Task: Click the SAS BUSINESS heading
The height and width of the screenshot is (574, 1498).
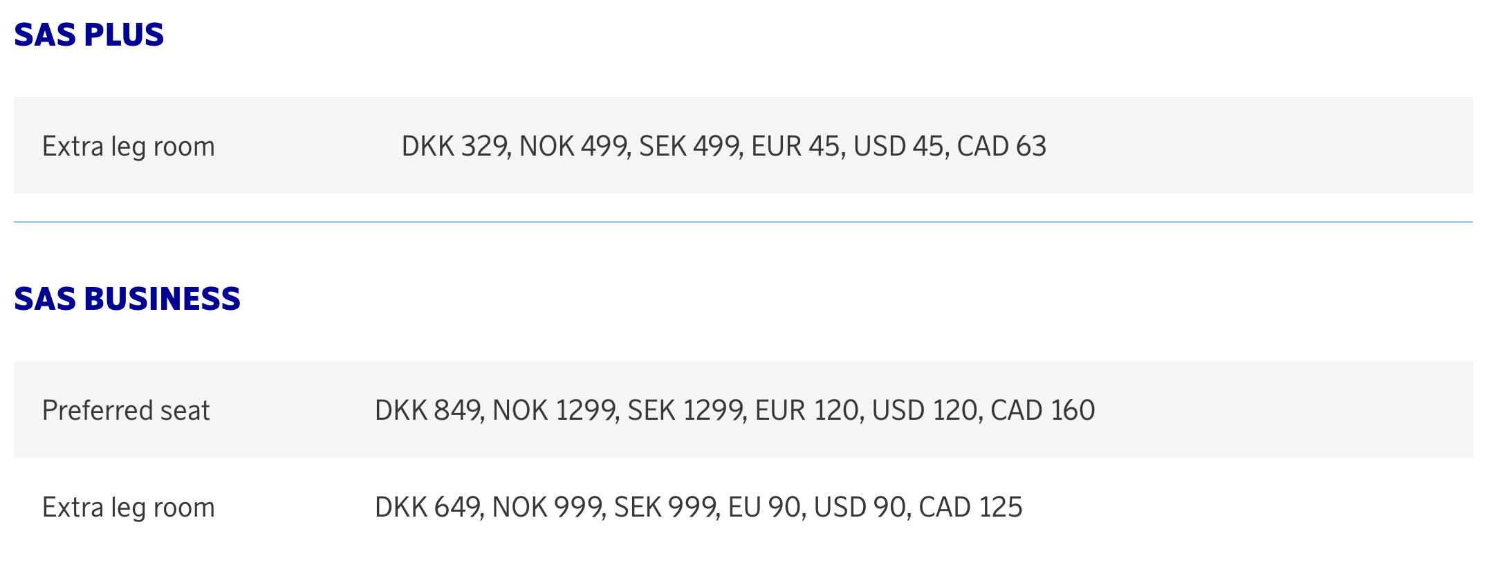Action: tap(127, 299)
